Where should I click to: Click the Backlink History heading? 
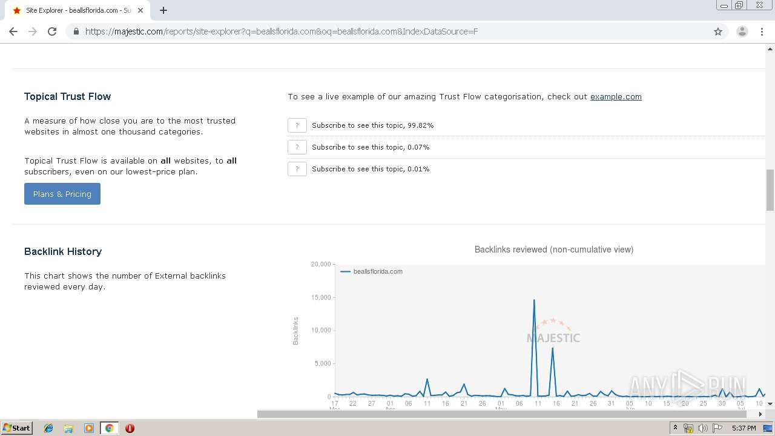63,251
